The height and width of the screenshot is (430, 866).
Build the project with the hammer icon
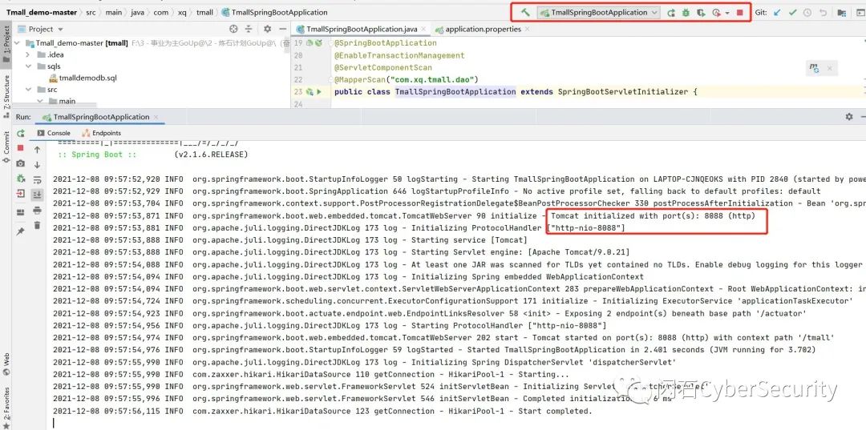tap(525, 12)
